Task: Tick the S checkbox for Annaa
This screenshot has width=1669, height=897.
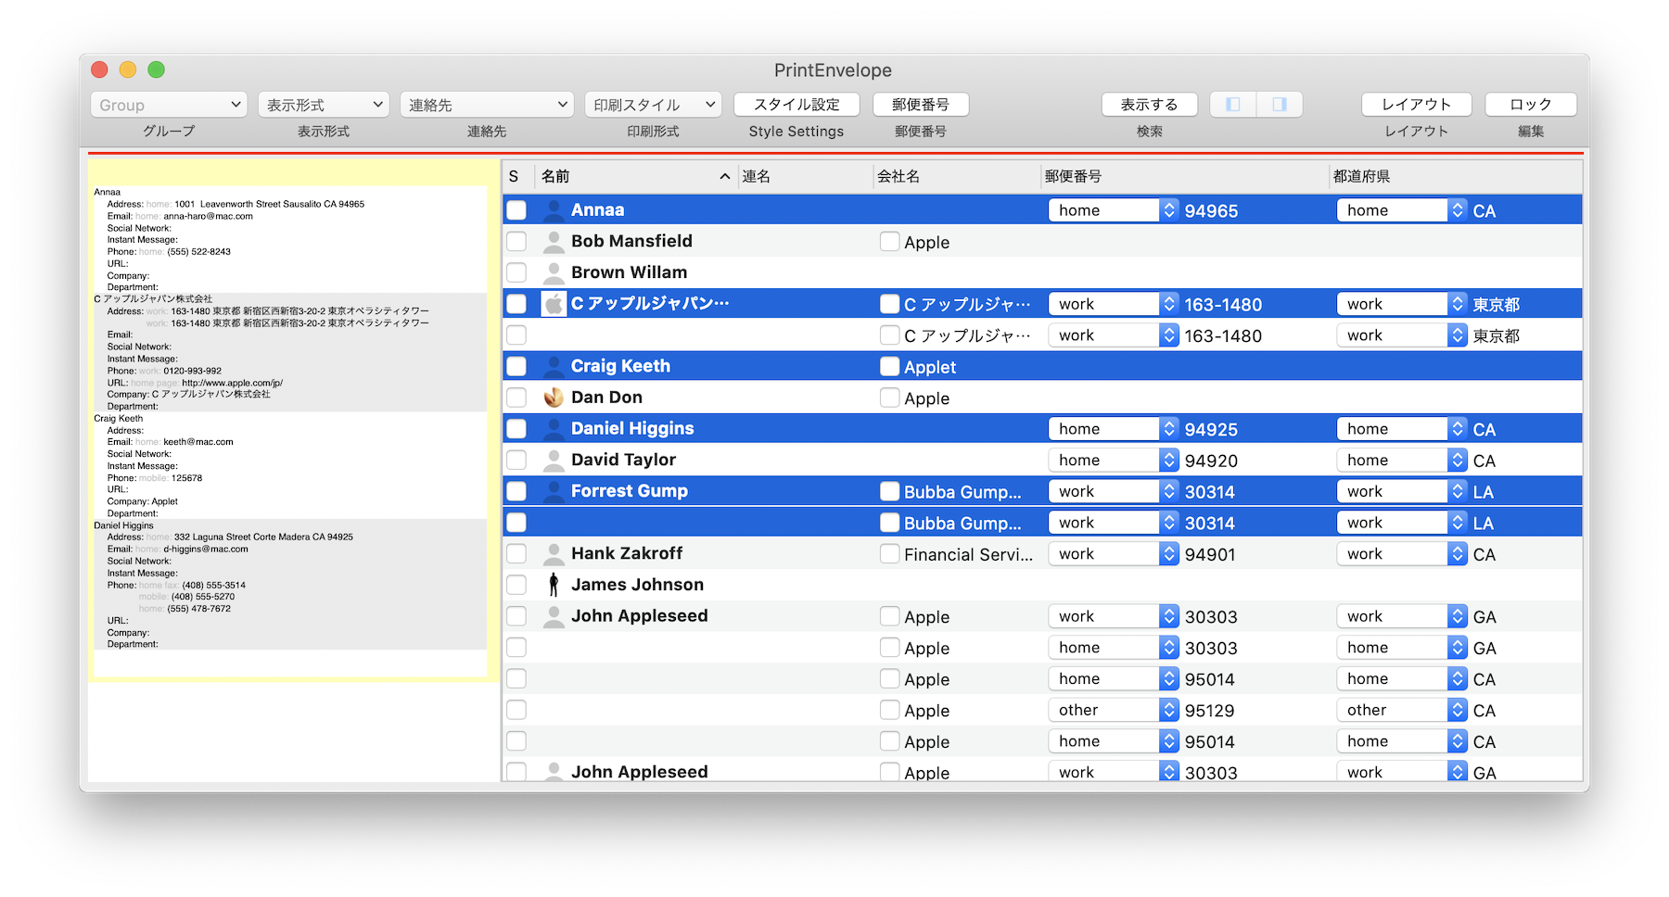Action: [516, 210]
